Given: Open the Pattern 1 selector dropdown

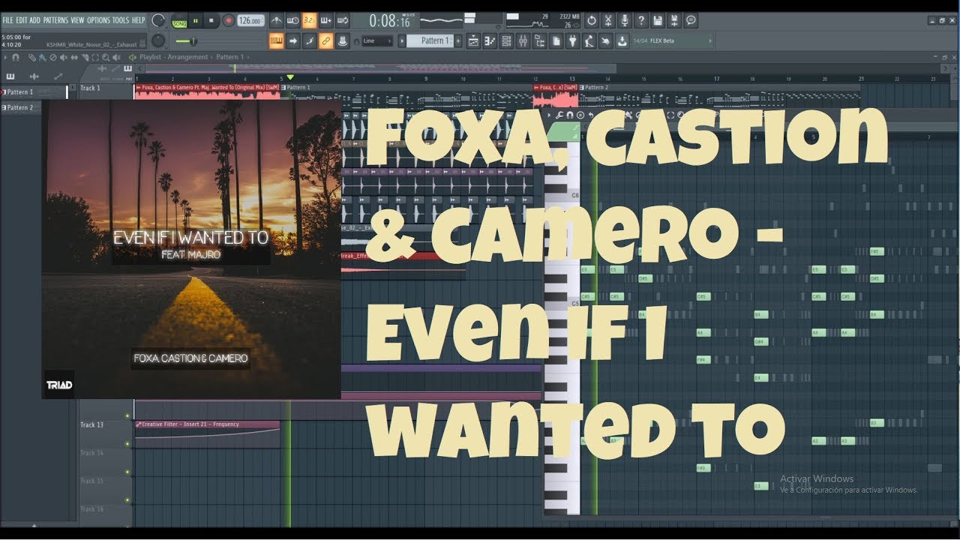Looking at the screenshot, I should click(430, 40).
